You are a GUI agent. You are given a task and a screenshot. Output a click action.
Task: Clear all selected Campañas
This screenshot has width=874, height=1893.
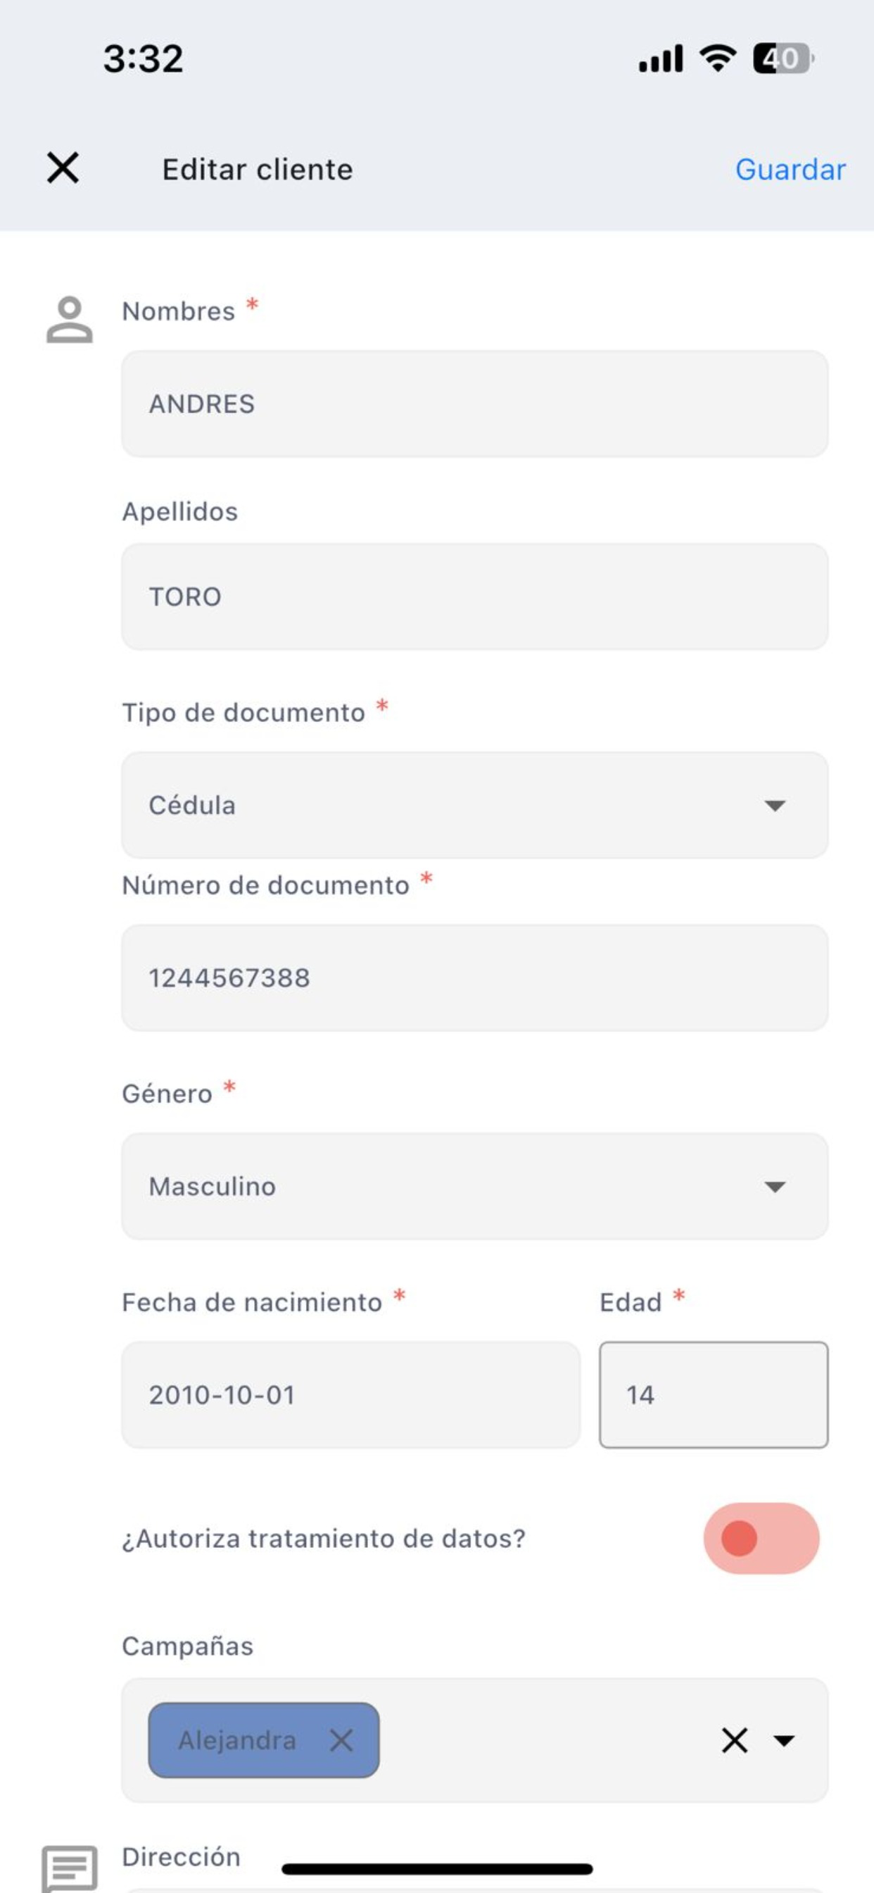pos(735,1739)
